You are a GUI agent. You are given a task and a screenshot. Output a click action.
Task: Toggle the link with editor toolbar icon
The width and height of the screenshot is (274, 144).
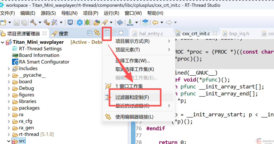[x=97, y=33]
